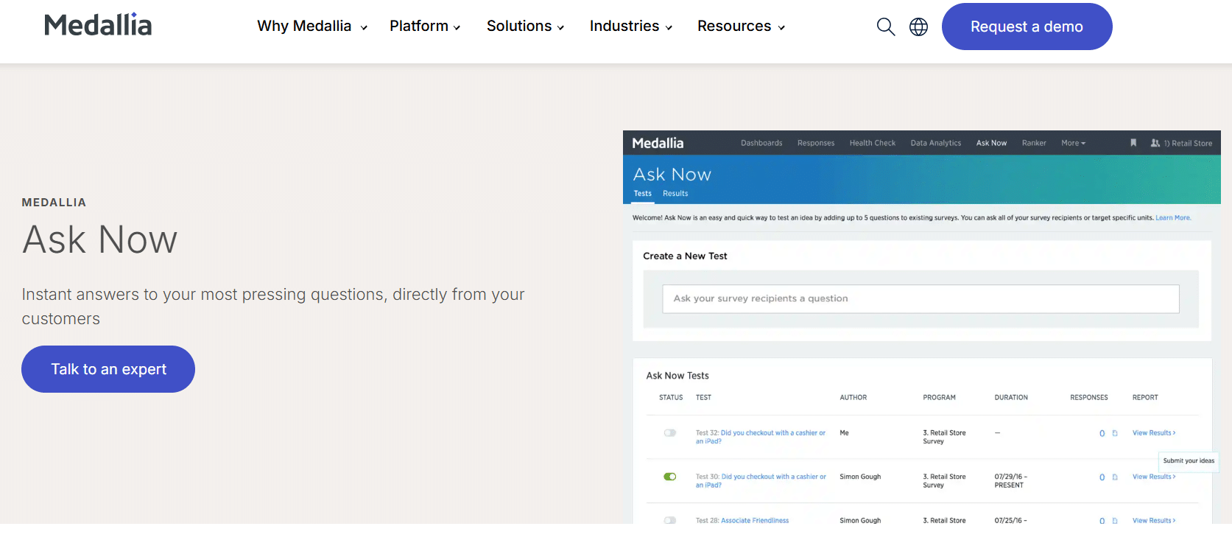1232x557 pixels.
Task: Open the globe language selector
Action: click(918, 27)
